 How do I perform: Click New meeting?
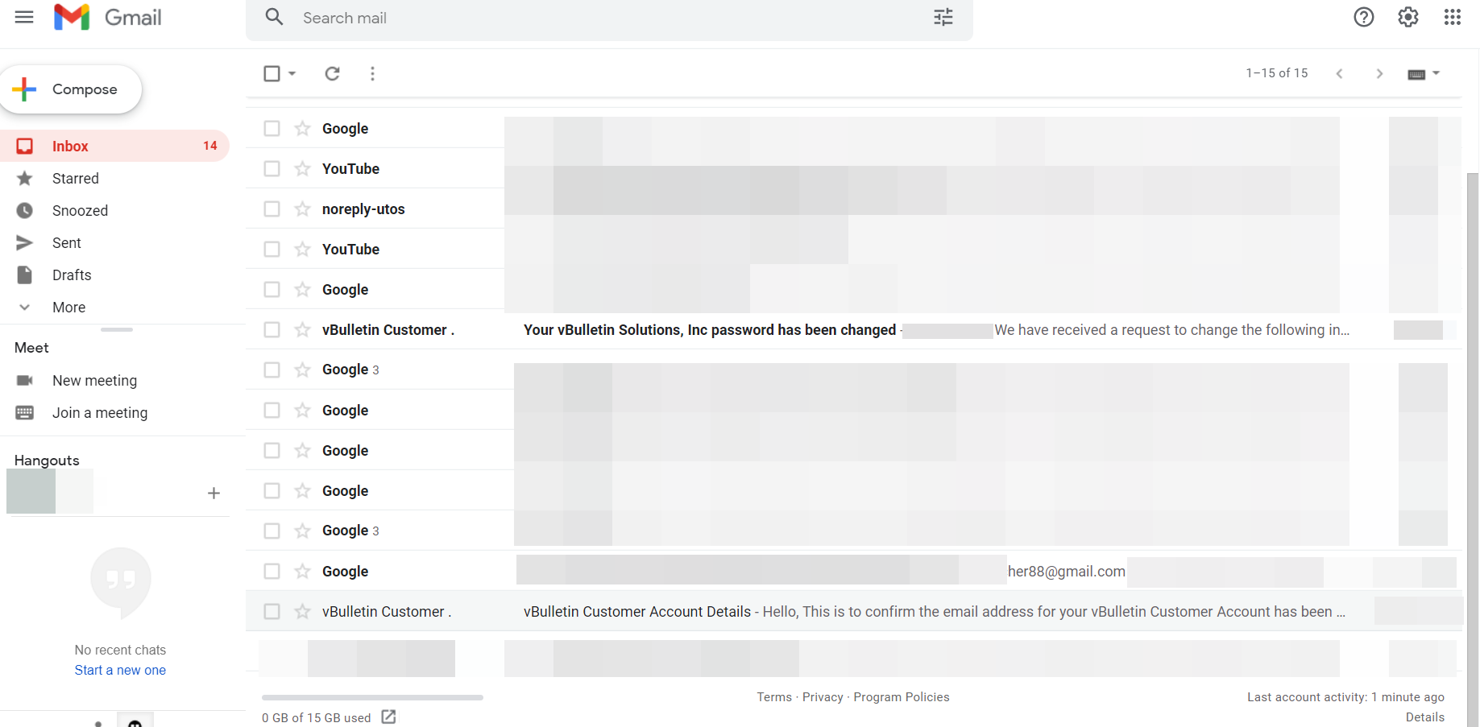pyautogui.click(x=94, y=380)
